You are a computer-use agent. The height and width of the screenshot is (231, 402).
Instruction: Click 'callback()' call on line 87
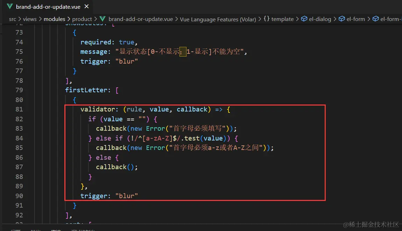(x=115, y=167)
